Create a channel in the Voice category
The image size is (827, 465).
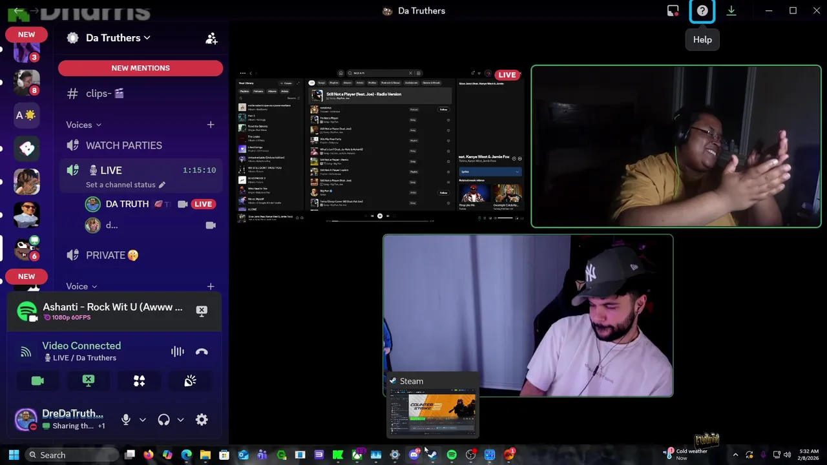coord(211,286)
